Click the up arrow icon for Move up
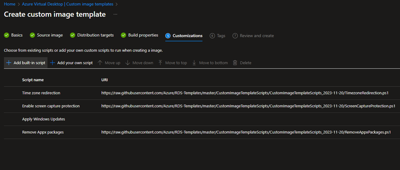Viewport: 400px width, 170px height. (100, 63)
